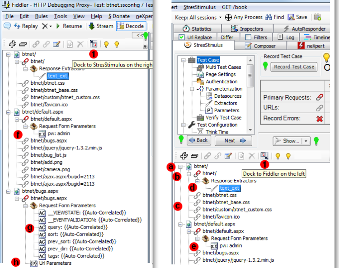Select Url Parameters node in left tree
This screenshot has width=339, height=268.
(x=55, y=263)
